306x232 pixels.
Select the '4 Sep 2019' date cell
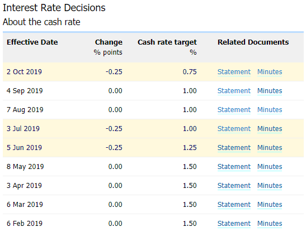tap(25, 91)
